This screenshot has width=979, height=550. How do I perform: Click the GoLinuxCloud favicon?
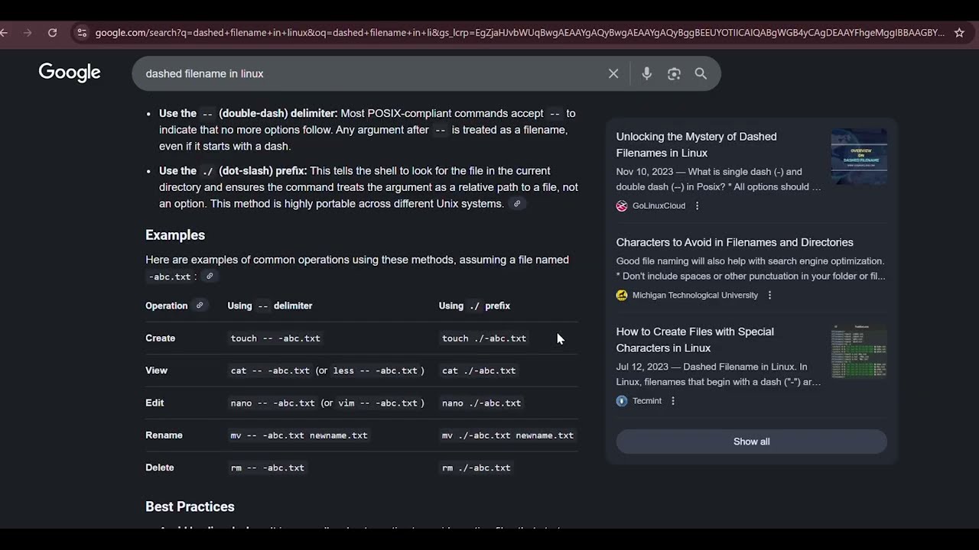[622, 205]
